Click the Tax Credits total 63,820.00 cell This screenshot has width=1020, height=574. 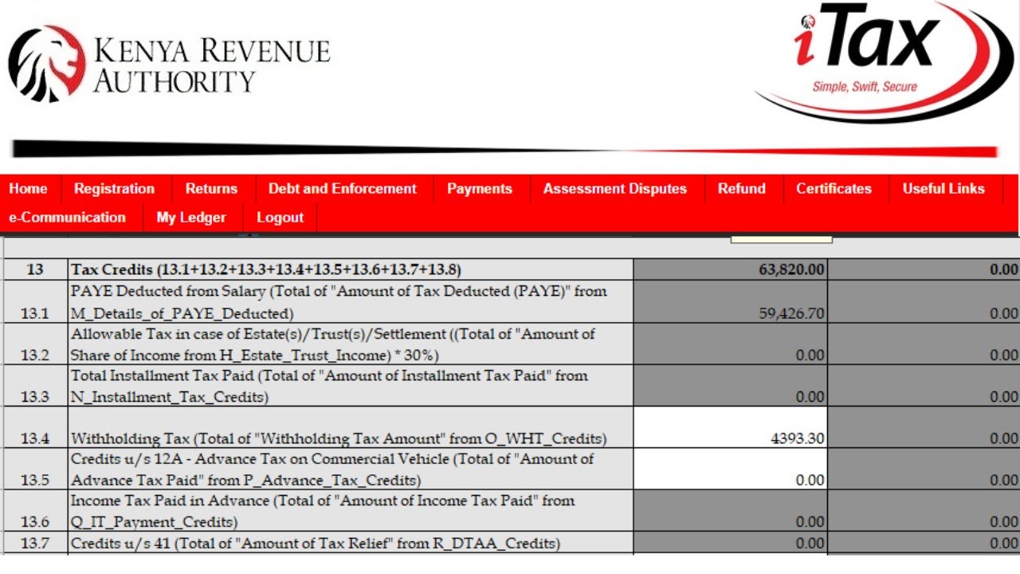(731, 269)
